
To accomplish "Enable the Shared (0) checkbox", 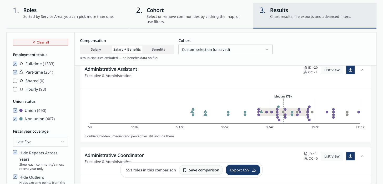I will 15,81.
